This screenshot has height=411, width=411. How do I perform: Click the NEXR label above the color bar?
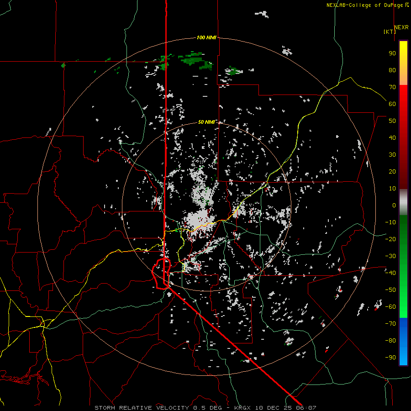[x=401, y=27]
